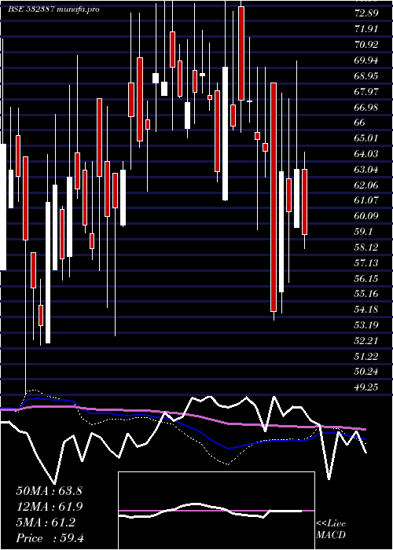Click the BSE munafa.pro watermark text
The width and height of the screenshot is (393, 550).
pyautogui.click(x=53, y=9)
